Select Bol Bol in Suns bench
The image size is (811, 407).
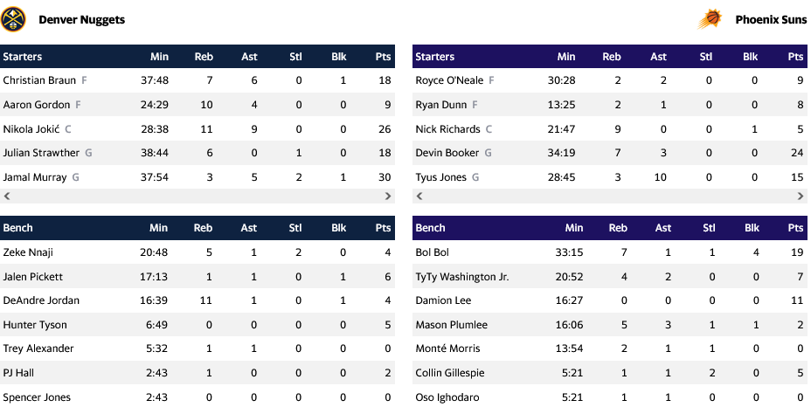(x=432, y=252)
